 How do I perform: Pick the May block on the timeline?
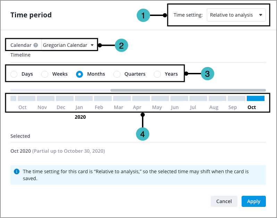point(160,98)
